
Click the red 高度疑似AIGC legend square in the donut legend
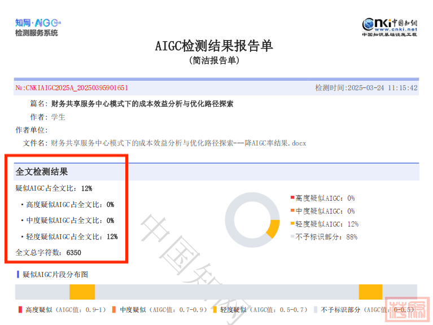pos(292,197)
